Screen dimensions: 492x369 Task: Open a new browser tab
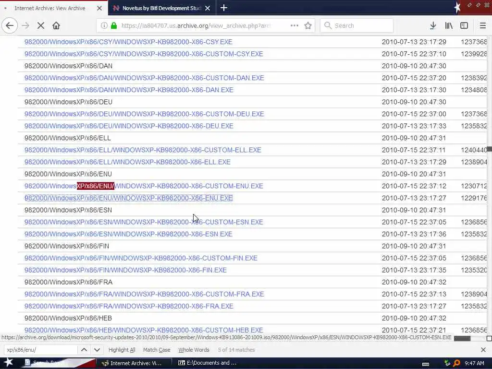pyautogui.click(x=224, y=8)
